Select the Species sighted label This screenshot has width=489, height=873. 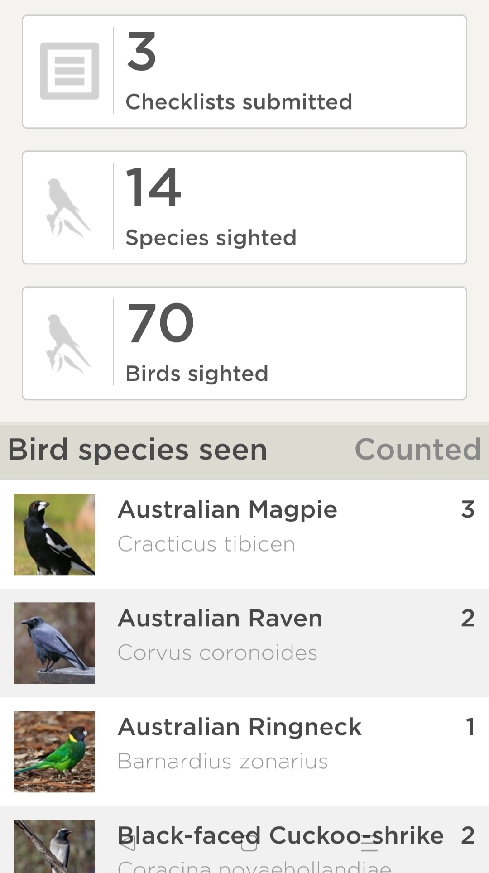[211, 238]
